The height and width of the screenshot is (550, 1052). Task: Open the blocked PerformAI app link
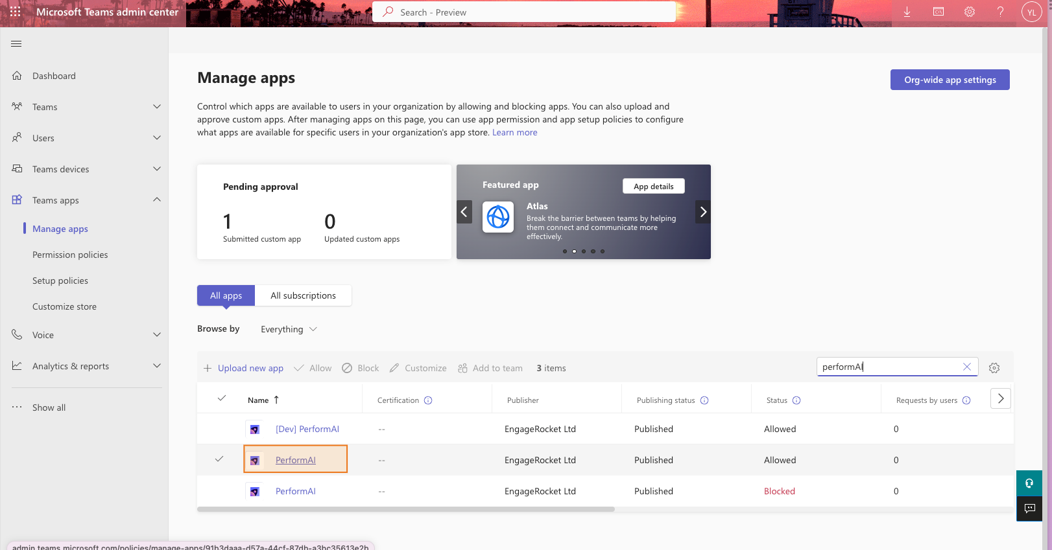pyautogui.click(x=296, y=491)
